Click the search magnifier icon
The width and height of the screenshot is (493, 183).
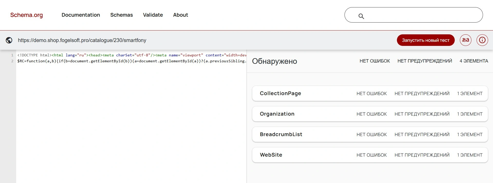click(x=361, y=16)
